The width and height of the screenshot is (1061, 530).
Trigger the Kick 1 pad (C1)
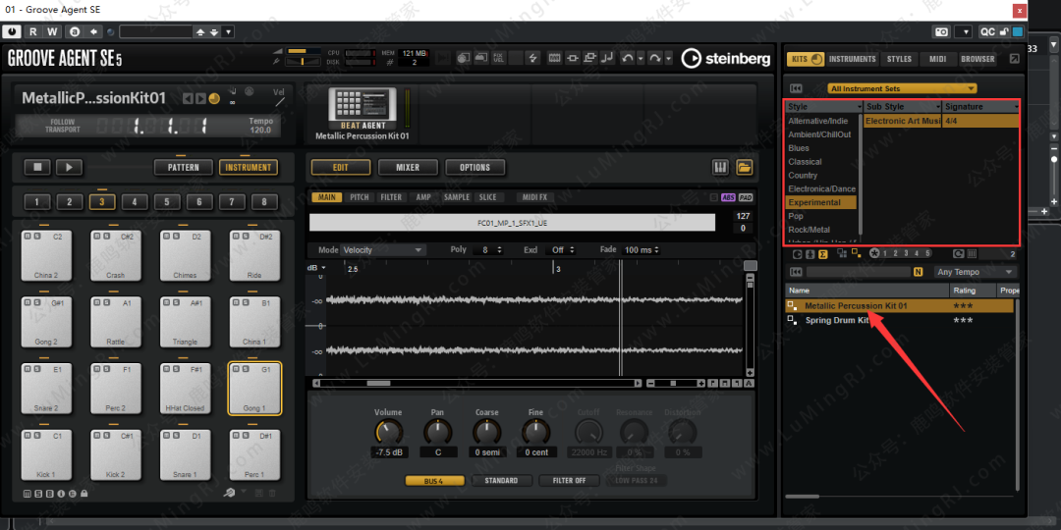click(x=47, y=455)
